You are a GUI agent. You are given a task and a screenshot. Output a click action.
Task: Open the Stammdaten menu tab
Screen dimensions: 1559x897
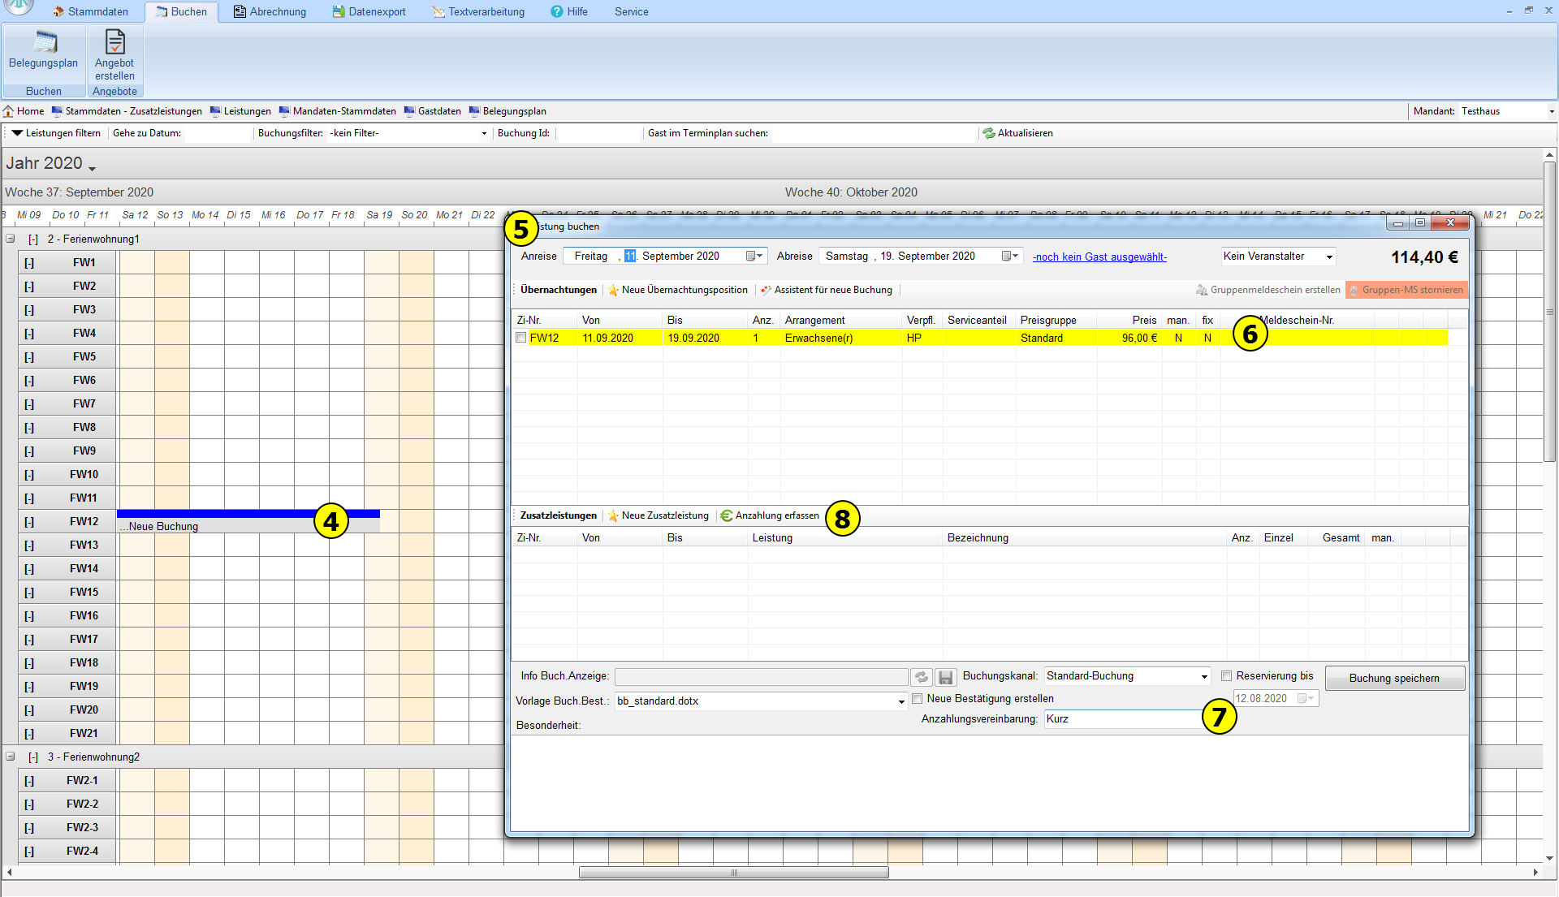click(90, 11)
